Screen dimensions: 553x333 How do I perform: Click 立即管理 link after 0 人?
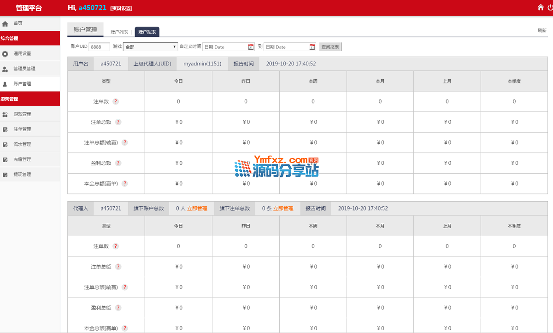(x=197, y=208)
